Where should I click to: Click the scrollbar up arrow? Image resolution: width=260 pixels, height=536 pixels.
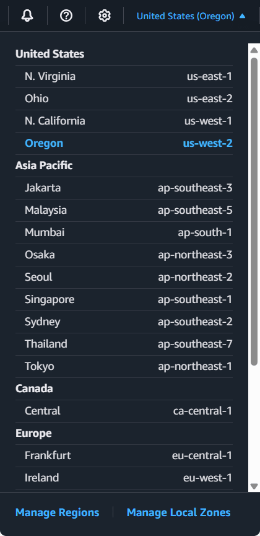click(x=254, y=50)
